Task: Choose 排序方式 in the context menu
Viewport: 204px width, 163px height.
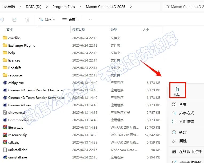Action: pos(187,113)
